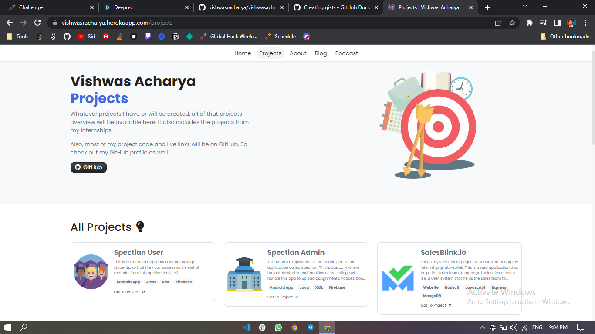
Task: Click Got To Project under Spectian Admin
Action: (283, 297)
